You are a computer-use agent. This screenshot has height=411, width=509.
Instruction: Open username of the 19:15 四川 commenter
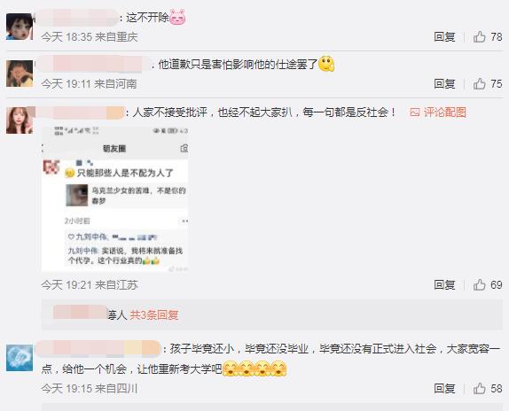[x=98, y=348]
